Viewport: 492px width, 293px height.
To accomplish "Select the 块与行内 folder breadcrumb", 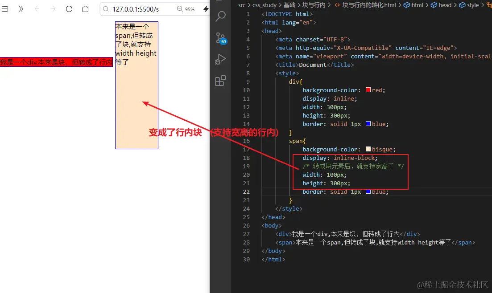I will (x=314, y=5).
